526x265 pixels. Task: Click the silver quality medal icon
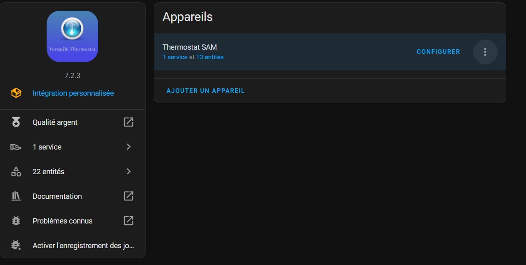coord(16,122)
